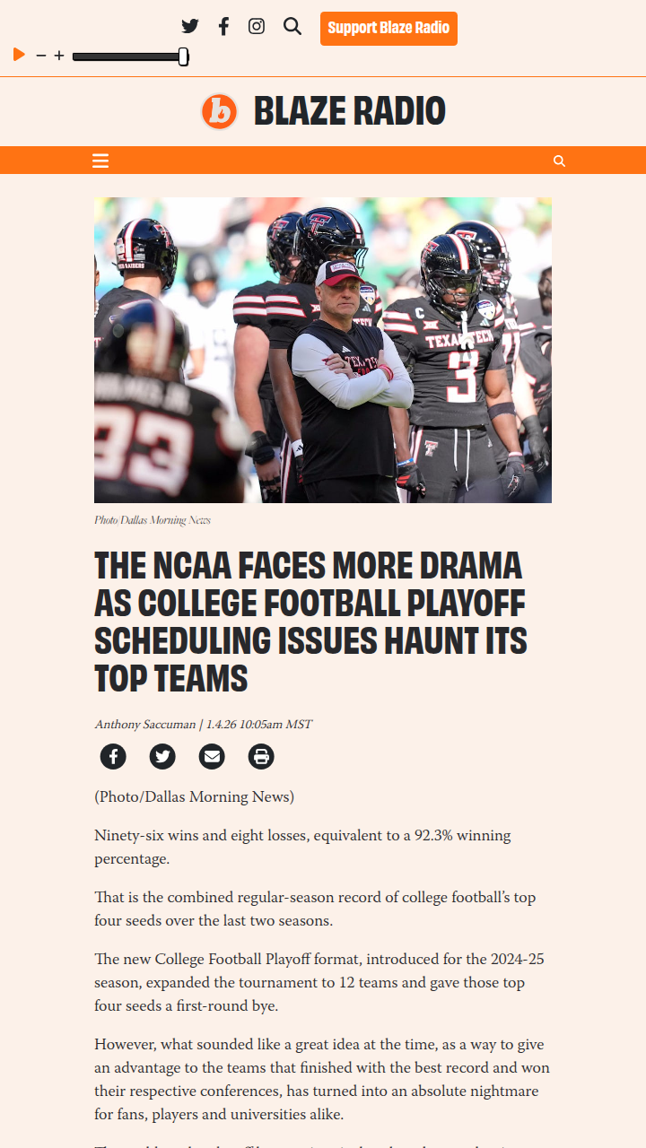646x1148 pixels.
Task: Share the article on Twitter
Action: tap(162, 757)
